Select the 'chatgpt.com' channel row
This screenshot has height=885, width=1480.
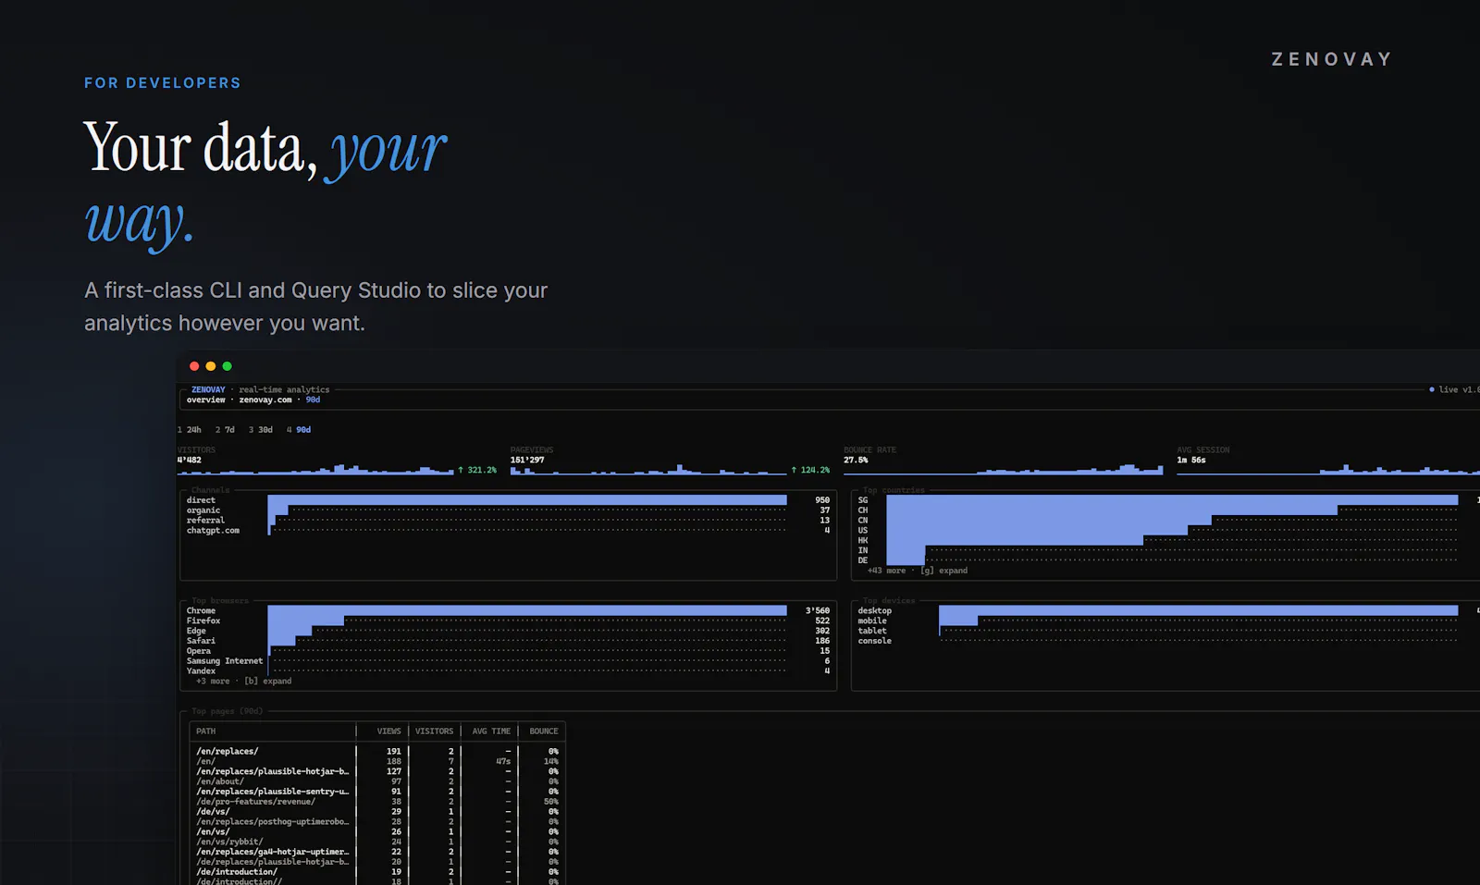(508, 531)
